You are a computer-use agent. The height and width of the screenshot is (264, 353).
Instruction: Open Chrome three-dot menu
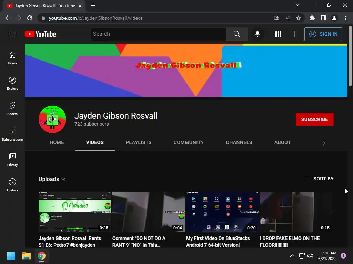345,18
